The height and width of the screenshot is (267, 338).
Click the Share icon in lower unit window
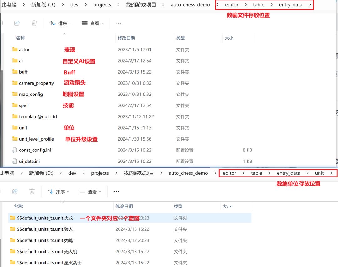click(15, 192)
